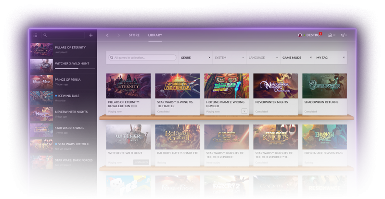Select Neverwinter Nights in the sidebar
Screen dimensions: 385x199
tap(64, 114)
